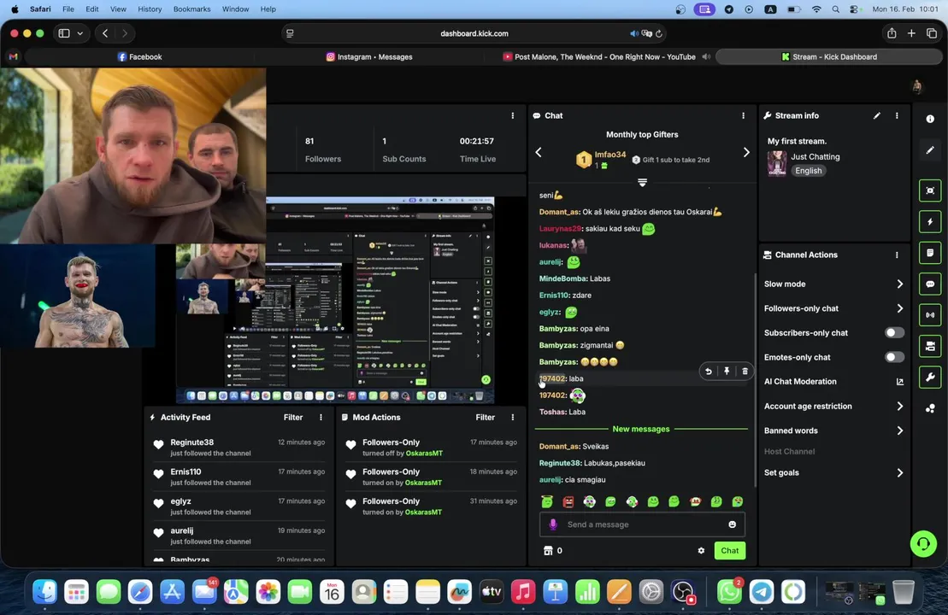Click the chat bubble sidebar icon

[930, 284]
